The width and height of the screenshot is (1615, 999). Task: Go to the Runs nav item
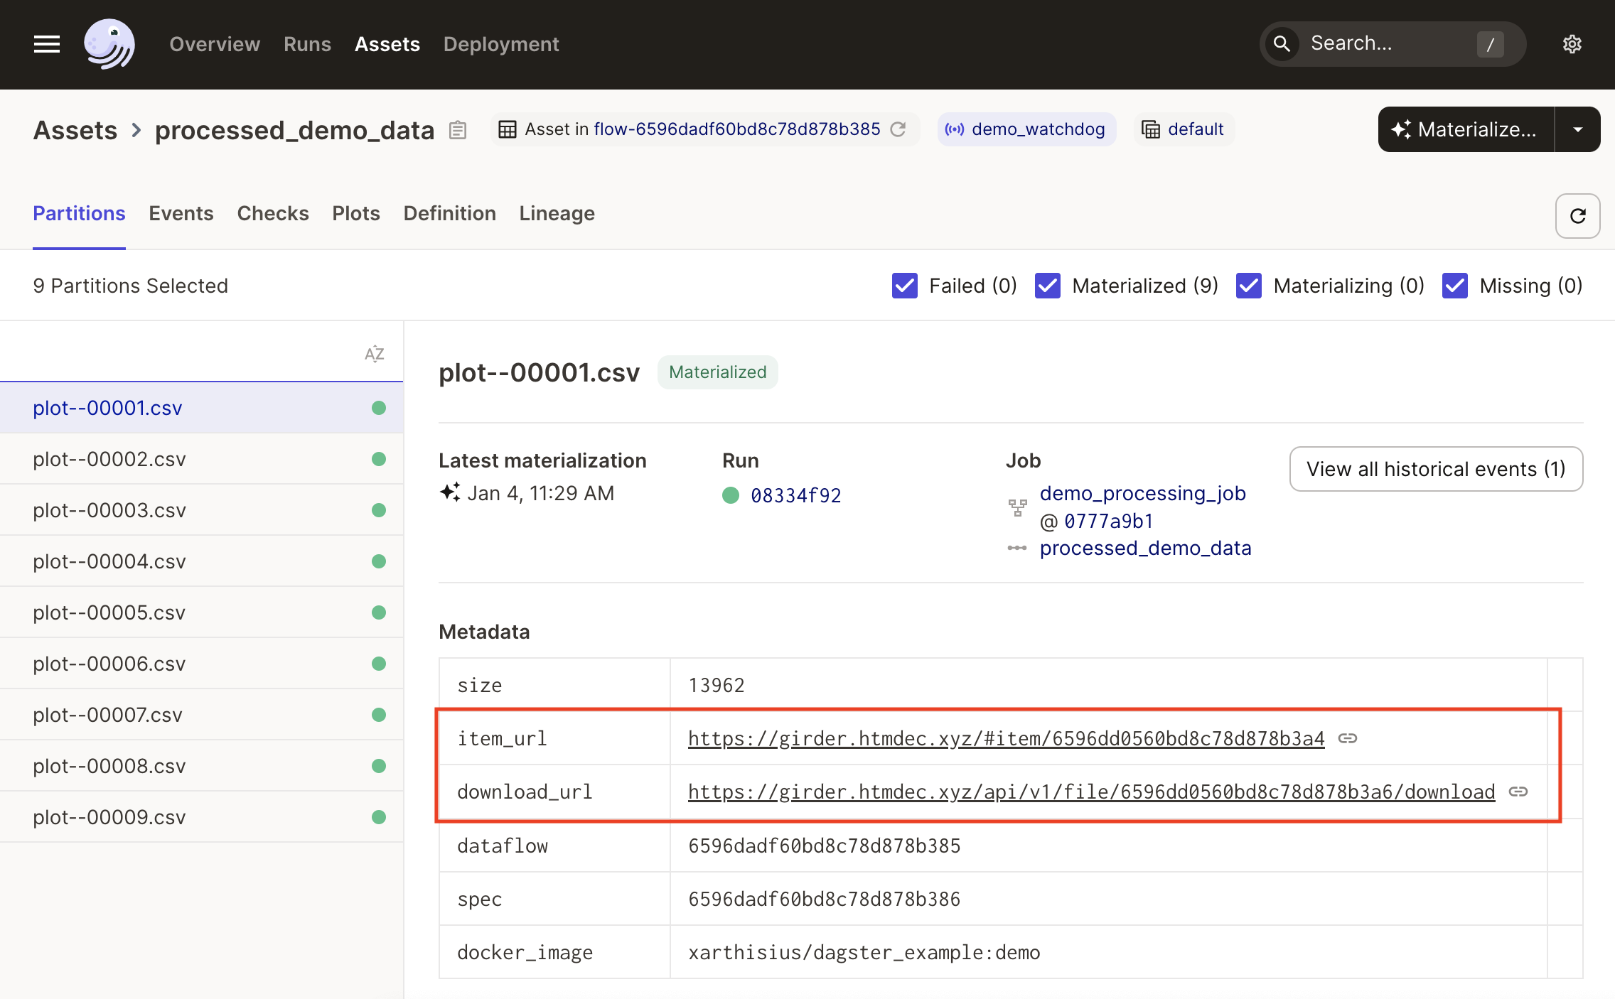(307, 44)
